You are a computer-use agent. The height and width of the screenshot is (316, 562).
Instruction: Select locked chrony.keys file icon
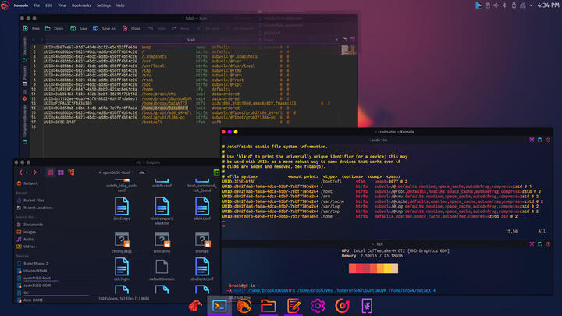coord(122,240)
